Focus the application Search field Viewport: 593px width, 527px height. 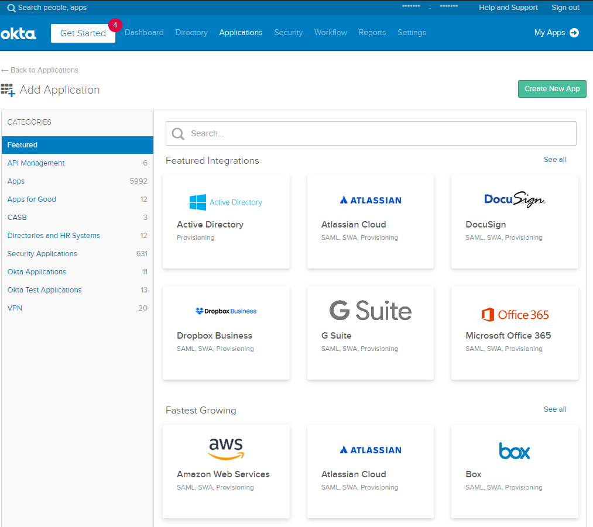pyautogui.click(x=371, y=134)
